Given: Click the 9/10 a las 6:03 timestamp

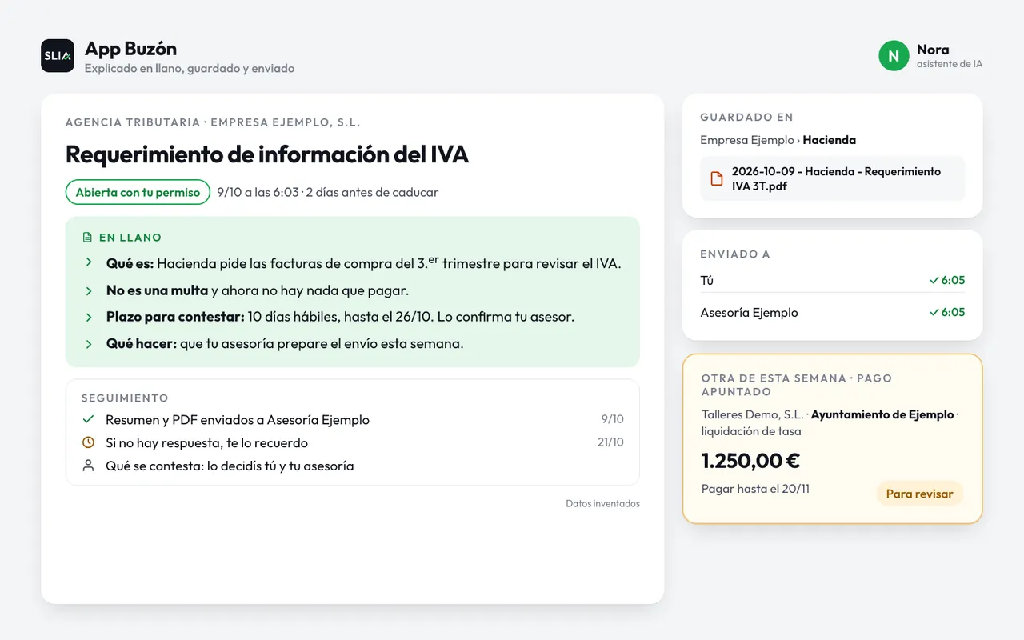Looking at the screenshot, I should [258, 192].
